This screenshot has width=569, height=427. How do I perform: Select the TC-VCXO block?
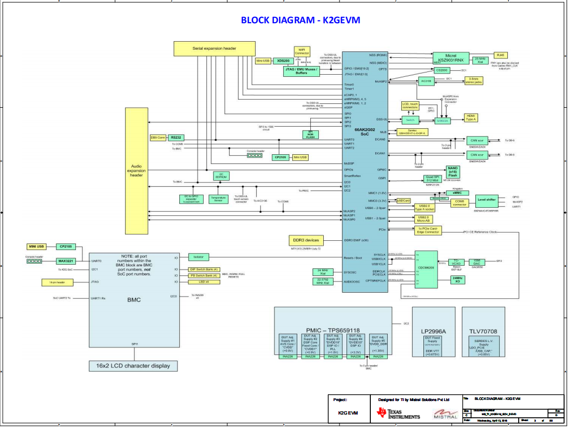(456, 262)
